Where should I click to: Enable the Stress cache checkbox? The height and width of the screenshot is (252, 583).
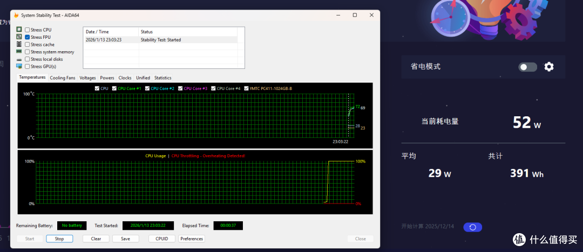[x=27, y=45]
